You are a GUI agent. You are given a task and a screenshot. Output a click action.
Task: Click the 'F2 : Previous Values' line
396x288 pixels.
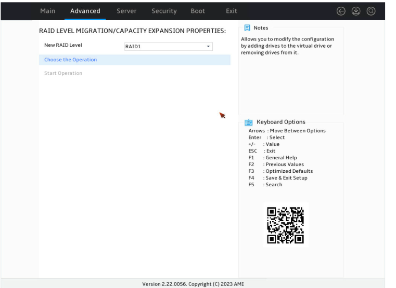(x=276, y=164)
